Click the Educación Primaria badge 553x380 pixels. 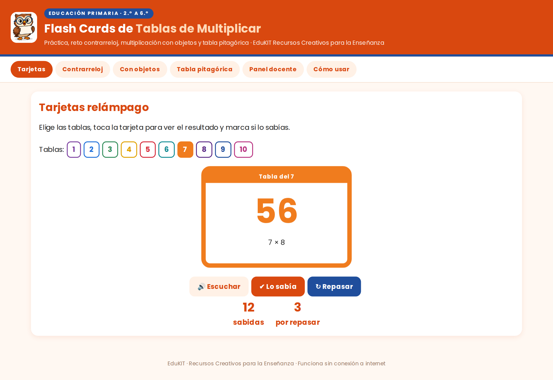coord(99,13)
